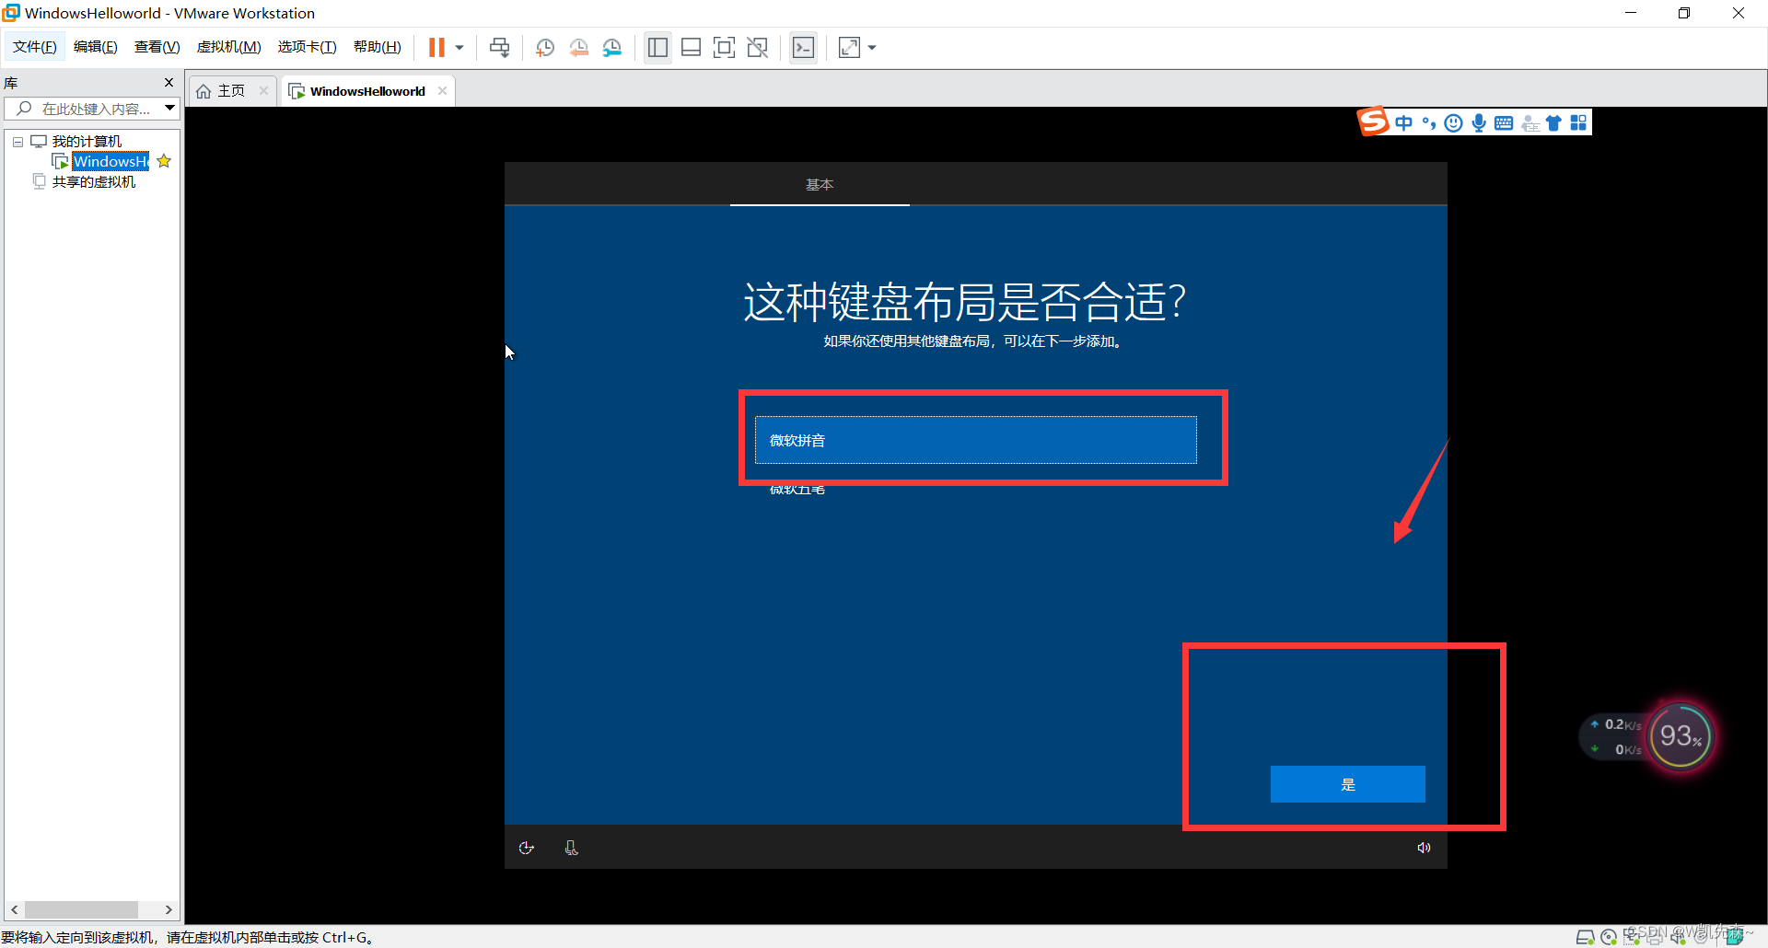Toggle the console view button

pyautogui.click(x=804, y=48)
